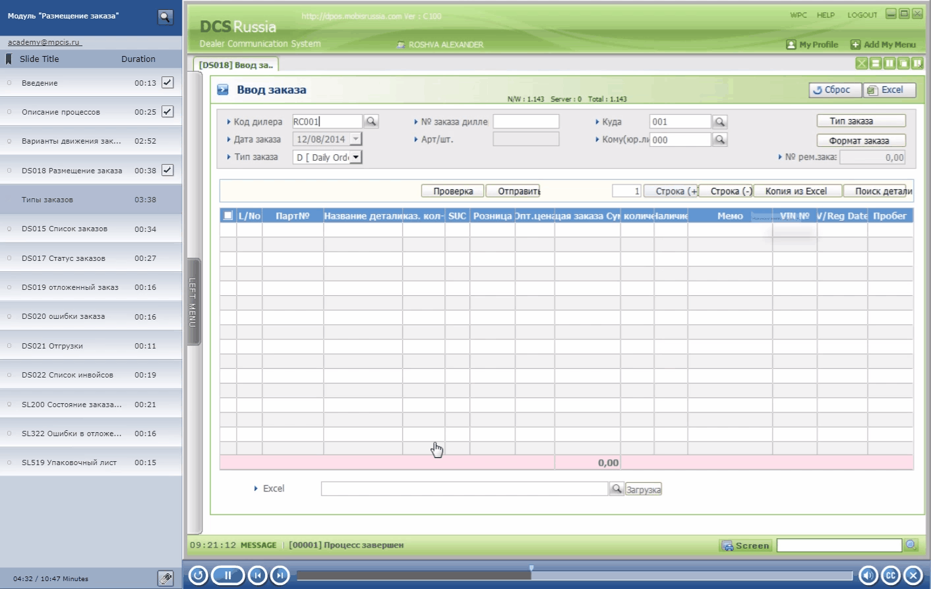
Task: Click the status bar text field
Action: (839, 546)
